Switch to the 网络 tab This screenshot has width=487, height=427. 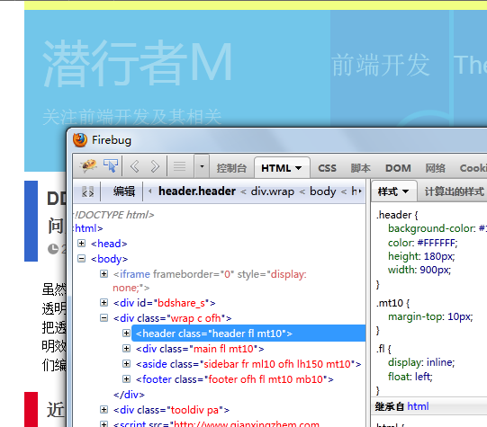click(435, 168)
